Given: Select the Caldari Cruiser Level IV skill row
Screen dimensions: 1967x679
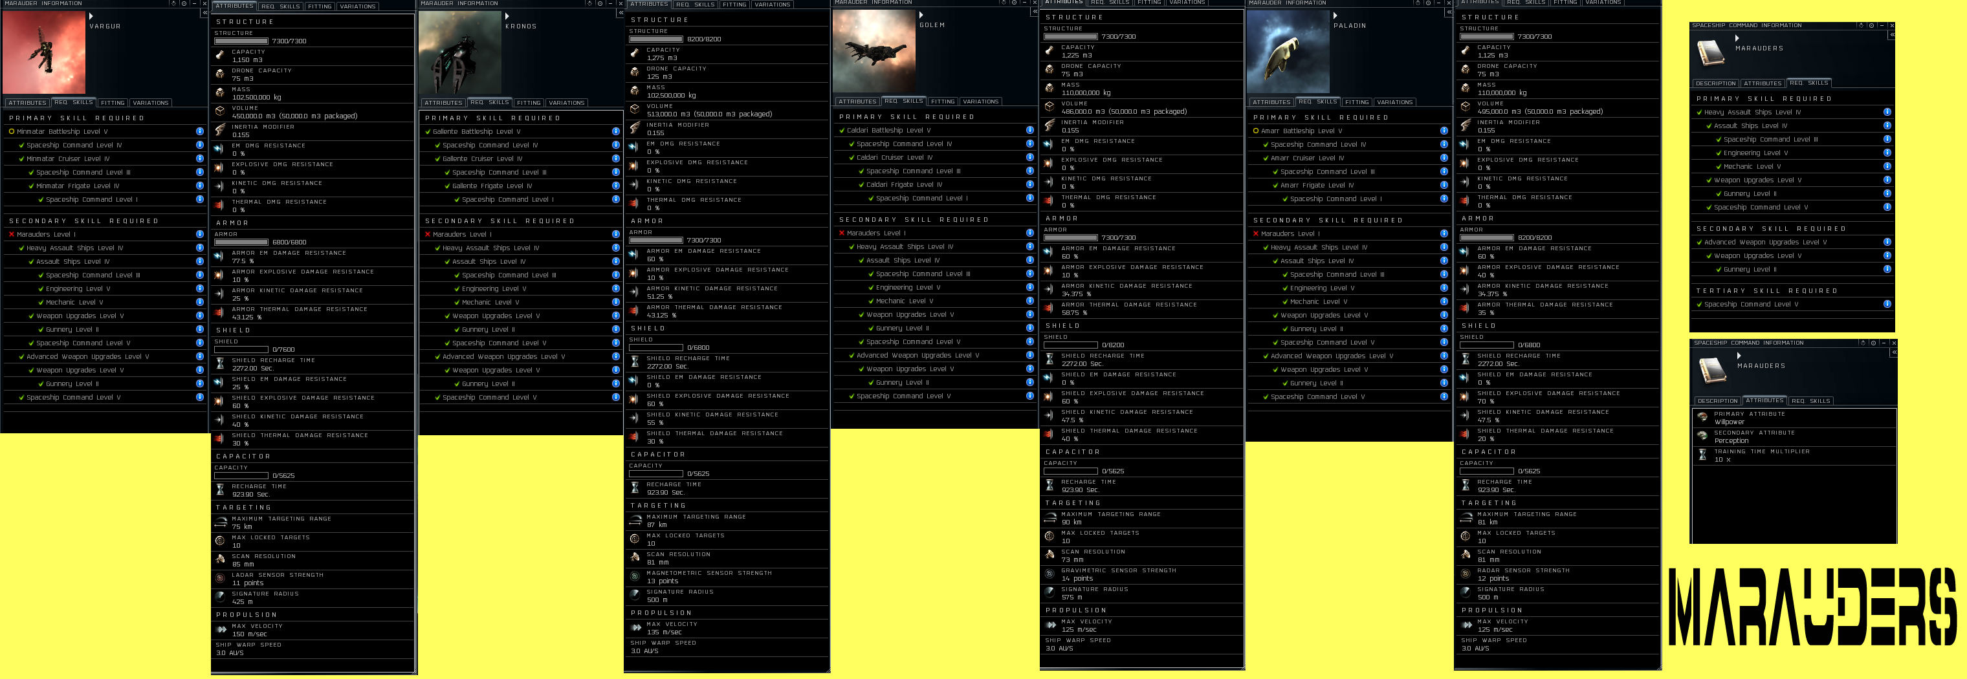Looking at the screenshot, I should (x=936, y=157).
